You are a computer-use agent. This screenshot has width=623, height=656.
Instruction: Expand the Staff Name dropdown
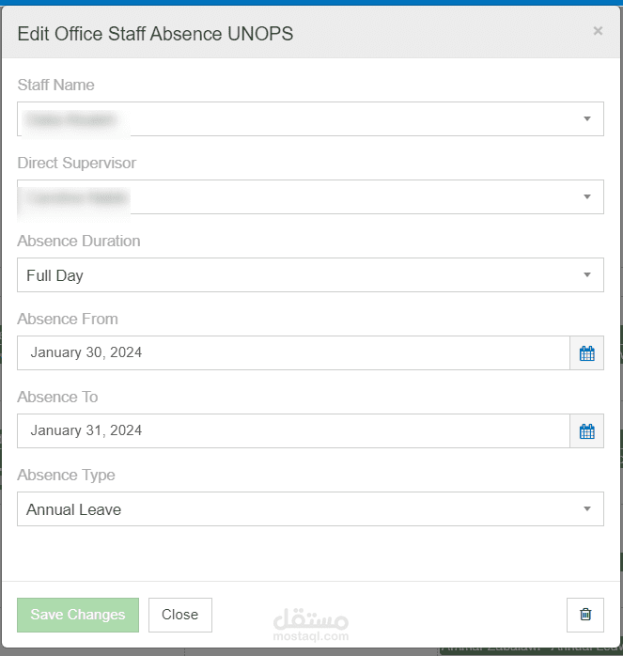pos(310,119)
